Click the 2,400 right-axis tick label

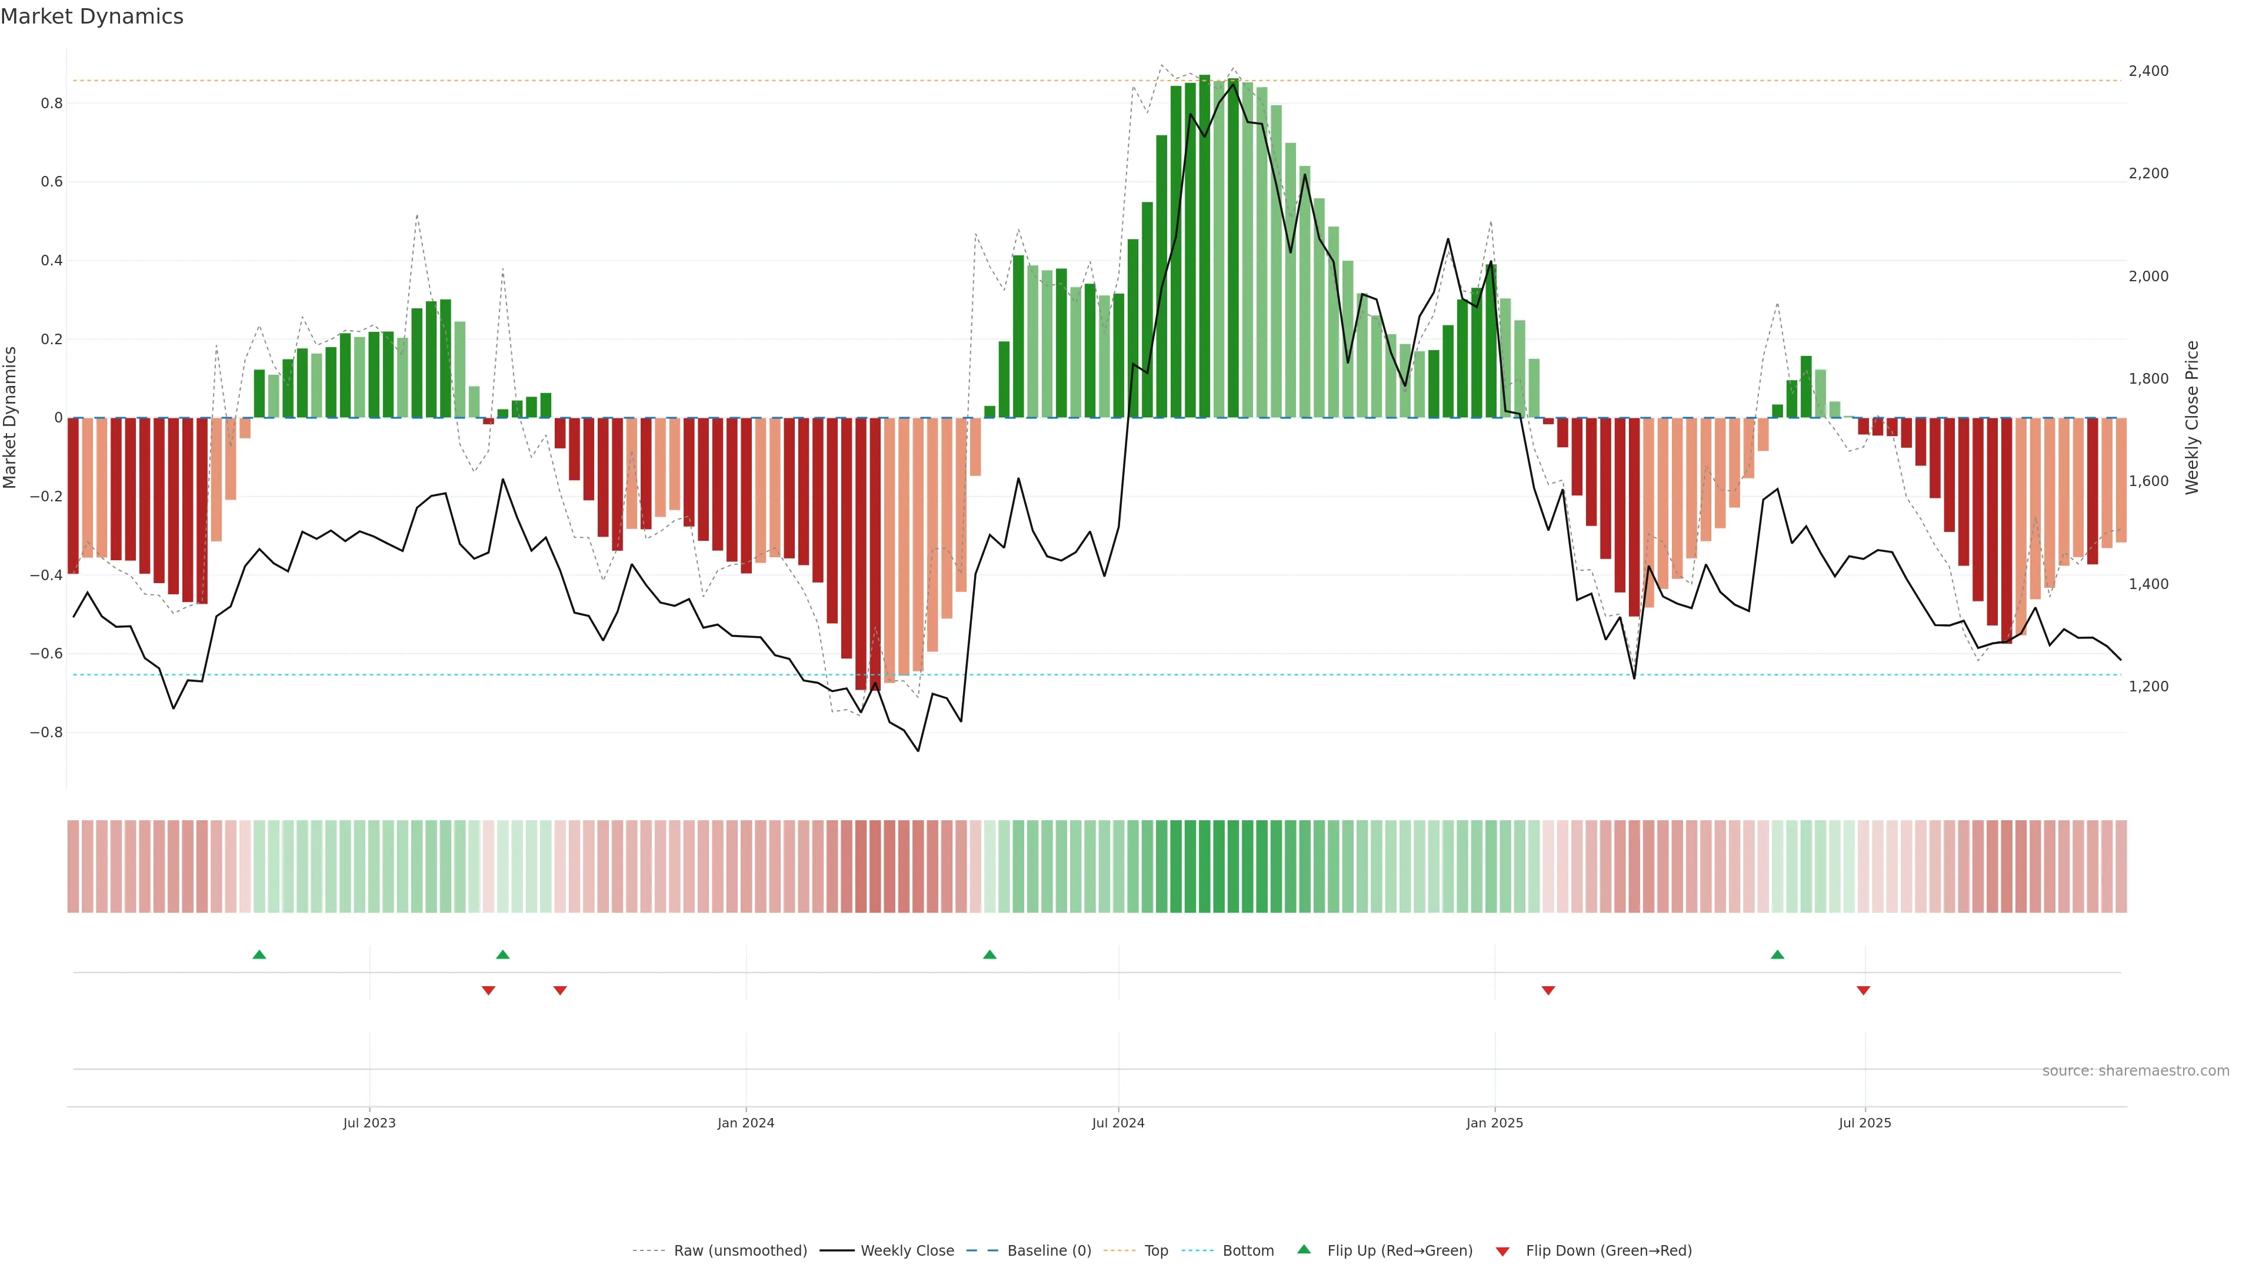coord(2148,71)
